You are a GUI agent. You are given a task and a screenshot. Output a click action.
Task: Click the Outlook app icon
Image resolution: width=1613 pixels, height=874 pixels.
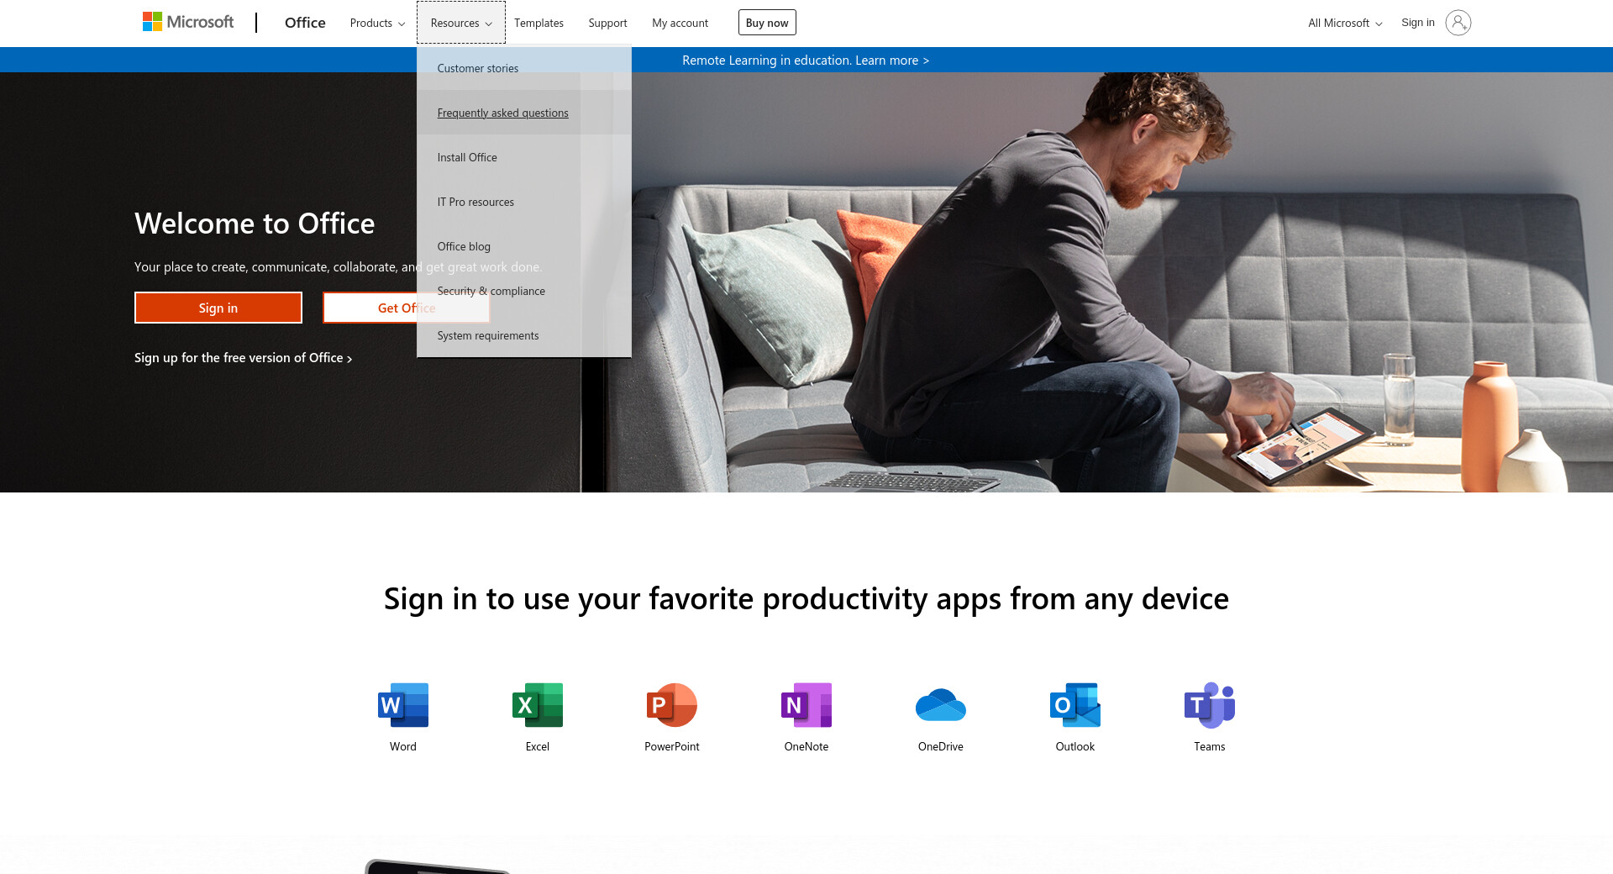(x=1075, y=704)
